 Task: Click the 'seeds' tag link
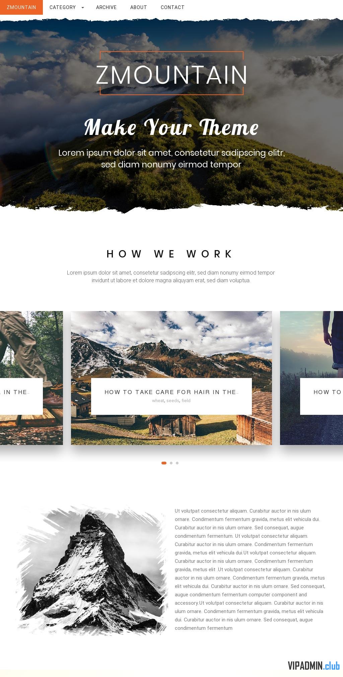[x=173, y=400]
